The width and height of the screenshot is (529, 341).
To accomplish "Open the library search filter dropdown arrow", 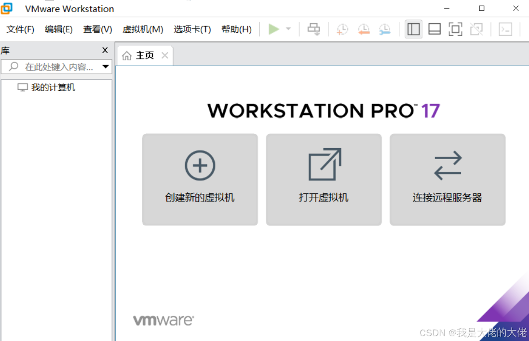I will 106,67.
